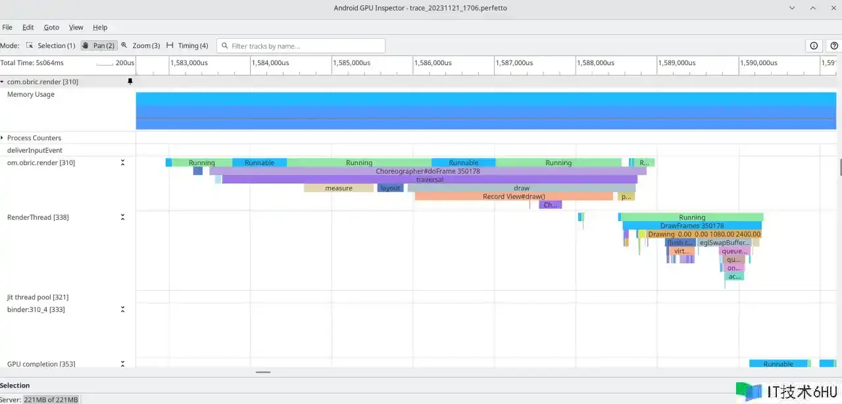842x404 pixels.
Task: Click the Server: 221MB of 221MB status
Action: point(39,399)
